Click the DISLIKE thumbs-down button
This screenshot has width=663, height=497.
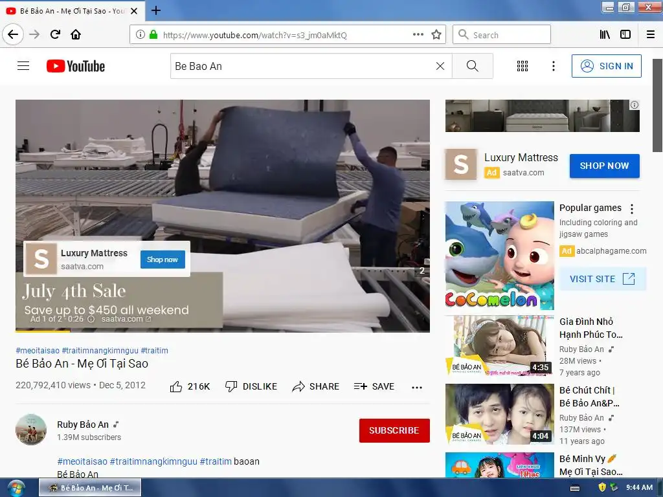(251, 386)
